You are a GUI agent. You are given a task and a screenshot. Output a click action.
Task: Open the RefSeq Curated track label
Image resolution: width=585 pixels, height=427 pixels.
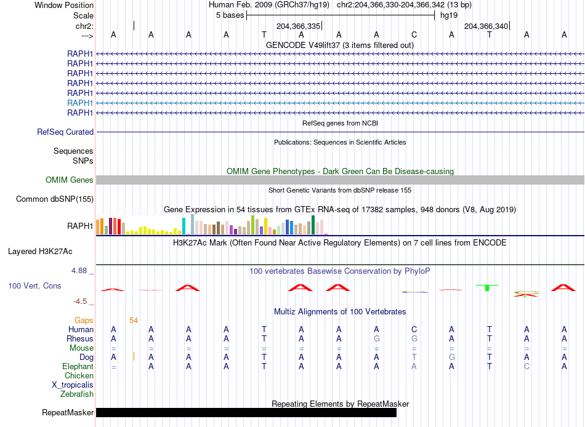pos(65,132)
